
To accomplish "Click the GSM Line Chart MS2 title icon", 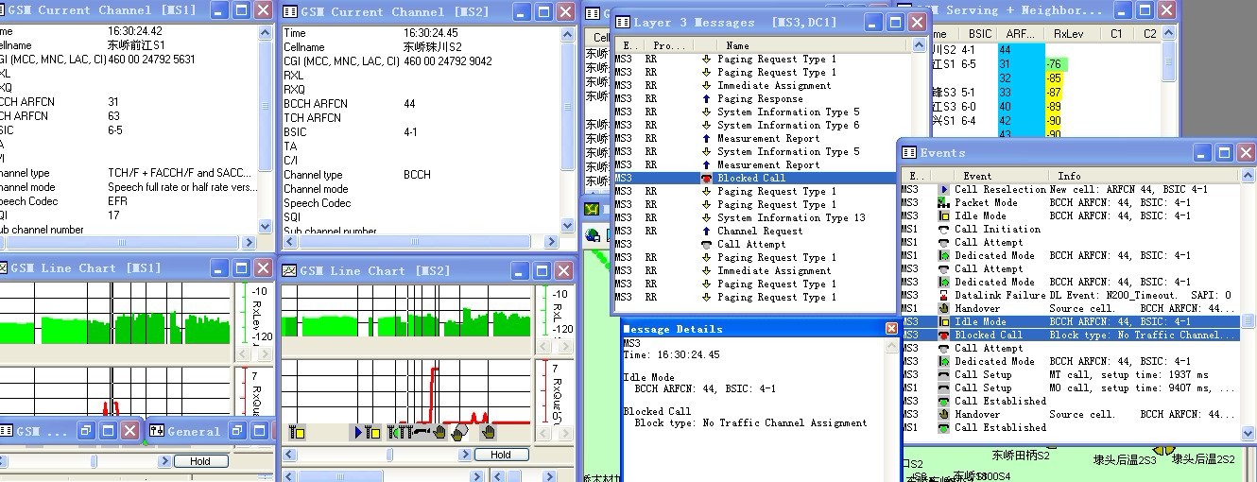I will (290, 270).
